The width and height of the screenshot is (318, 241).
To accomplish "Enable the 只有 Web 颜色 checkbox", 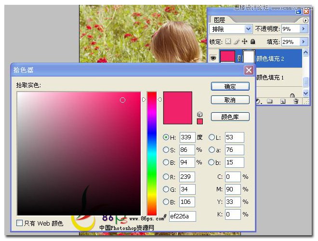I will [x=19, y=223].
